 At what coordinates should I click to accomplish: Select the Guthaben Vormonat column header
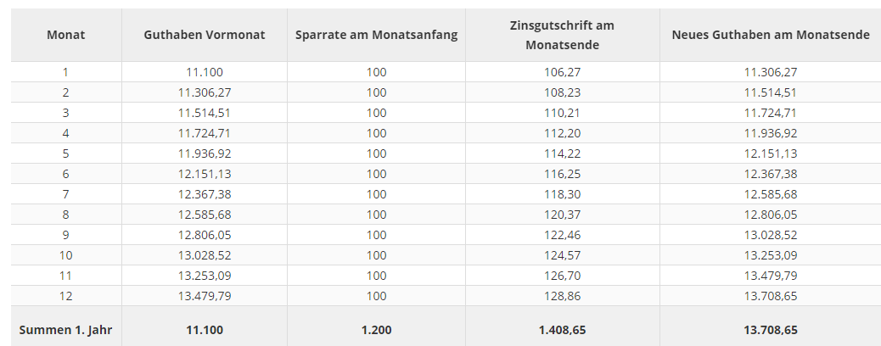[x=205, y=35]
